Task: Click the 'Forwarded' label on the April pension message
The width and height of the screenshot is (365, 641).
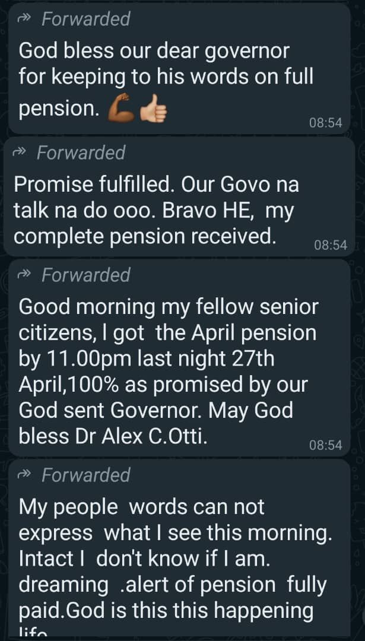Action: [85, 275]
